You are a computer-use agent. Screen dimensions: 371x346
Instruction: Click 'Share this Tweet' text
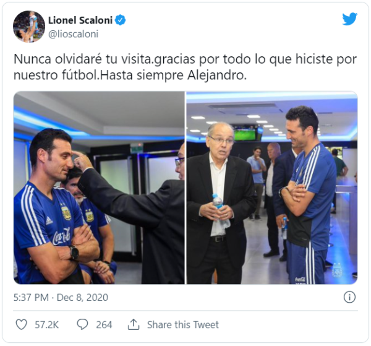click(x=183, y=325)
